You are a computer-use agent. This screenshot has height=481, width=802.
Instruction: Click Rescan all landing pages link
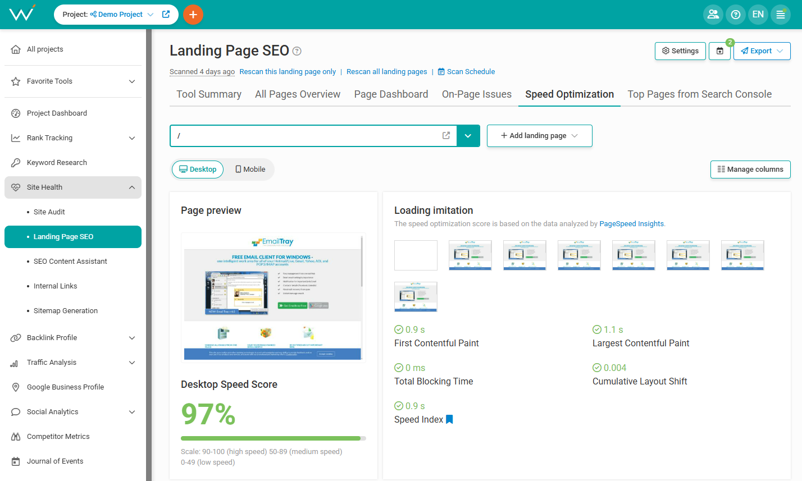click(x=387, y=72)
